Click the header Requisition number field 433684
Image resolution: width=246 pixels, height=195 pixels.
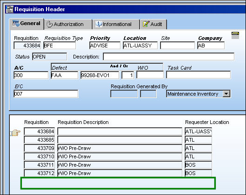27,45
